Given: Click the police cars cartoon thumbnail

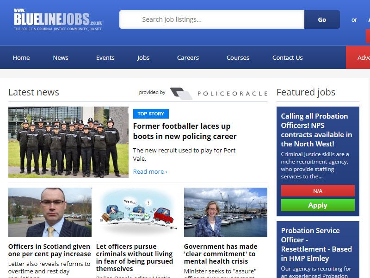Looking at the screenshot, I should point(138,212).
